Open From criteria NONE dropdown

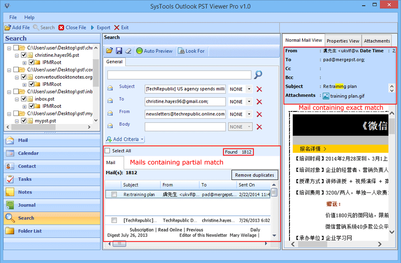(249, 114)
